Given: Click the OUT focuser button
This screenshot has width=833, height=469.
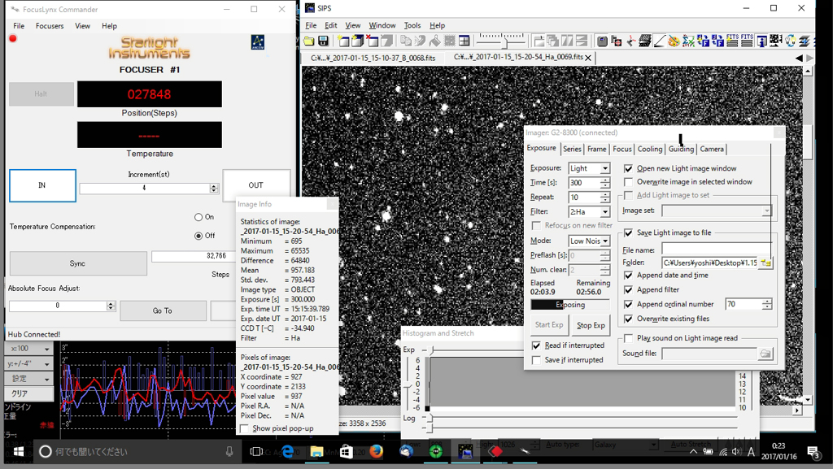Looking at the screenshot, I should pos(256,185).
